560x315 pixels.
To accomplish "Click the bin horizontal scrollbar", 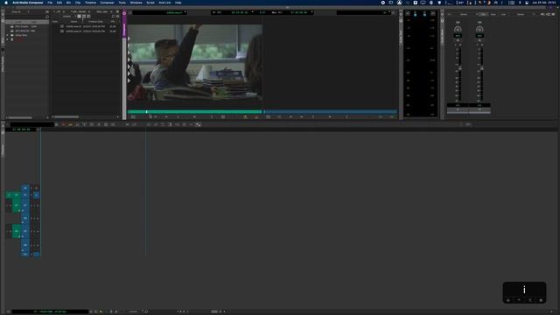I will pyautogui.click(x=66, y=116).
